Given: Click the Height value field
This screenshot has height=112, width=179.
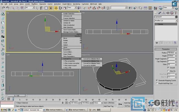Looking at the screenshot, I should pos(171,56).
